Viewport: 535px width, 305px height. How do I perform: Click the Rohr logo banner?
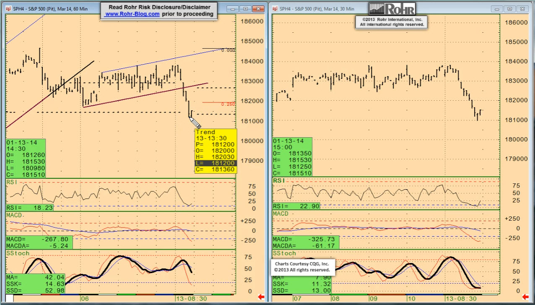tap(392, 9)
